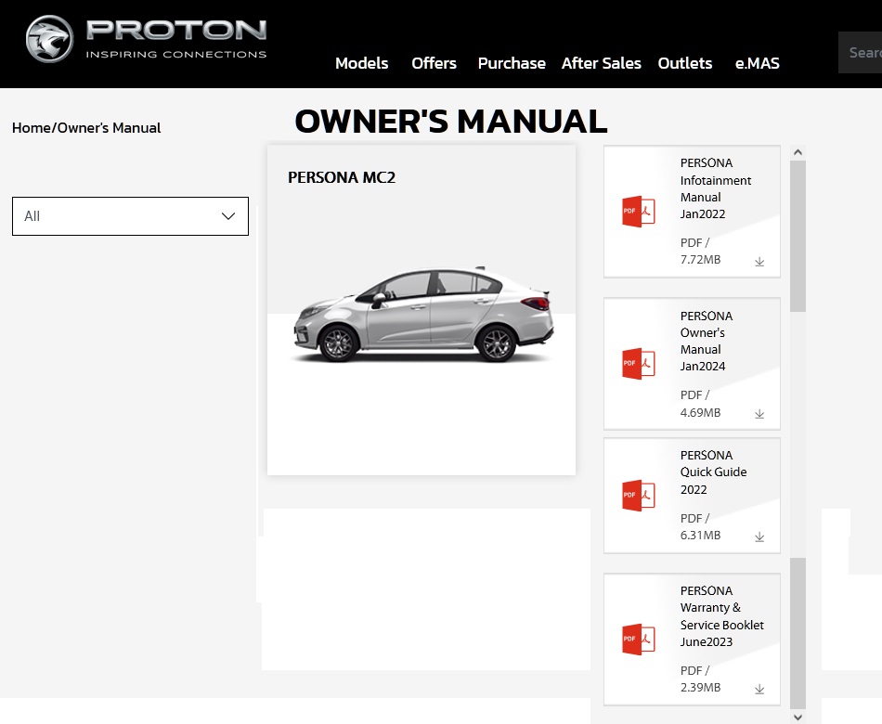Go to Home breadcrumb link

click(32, 128)
